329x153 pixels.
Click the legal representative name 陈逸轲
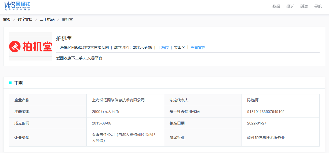click(253, 100)
